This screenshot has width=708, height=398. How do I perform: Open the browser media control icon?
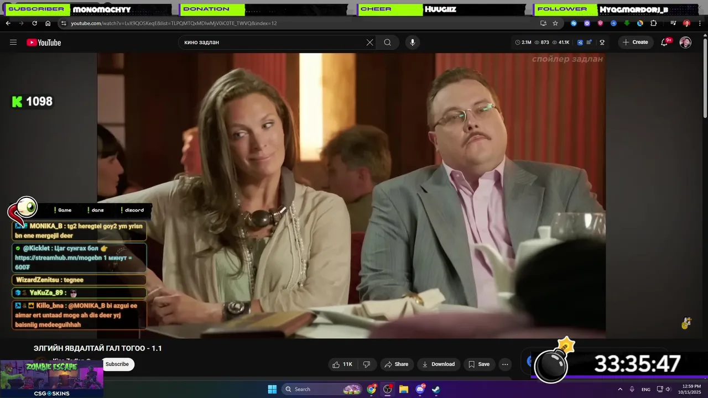click(x=673, y=23)
